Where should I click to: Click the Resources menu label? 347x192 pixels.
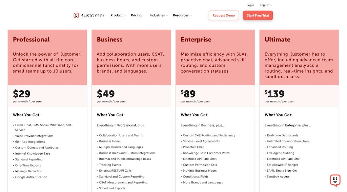click(181, 15)
